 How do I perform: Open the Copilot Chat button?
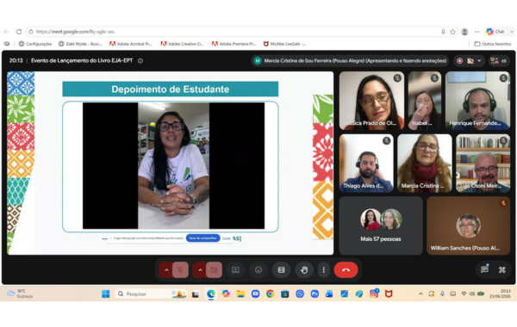495,32
